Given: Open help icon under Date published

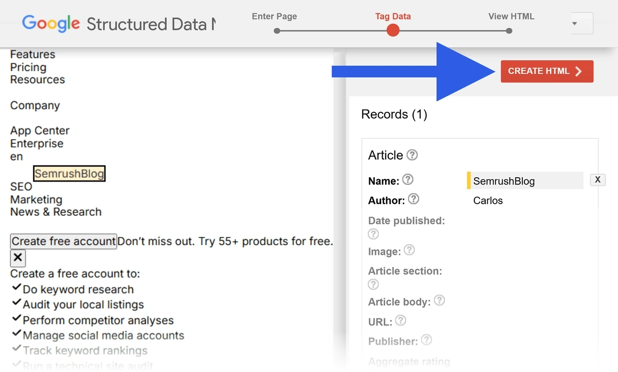Looking at the screenshot, I should point(373,234).
